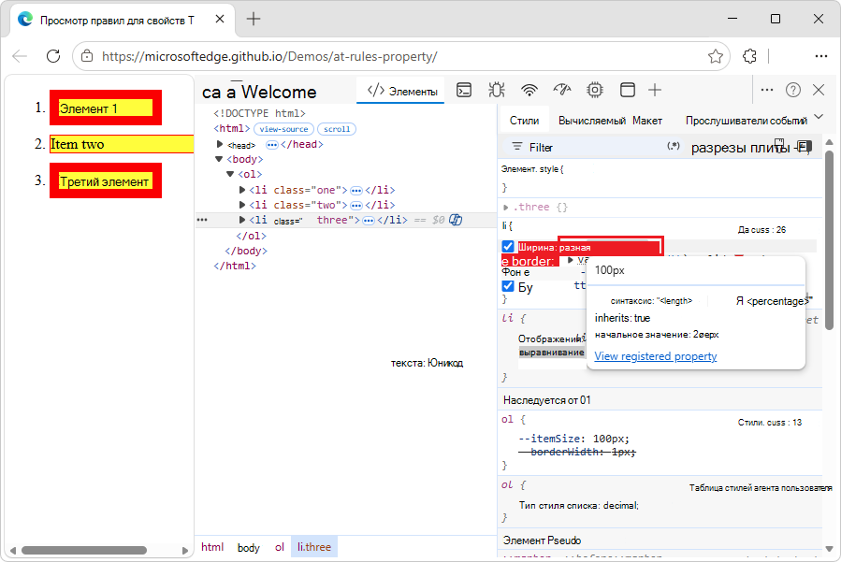Viewport: 841px width, 562px height.
Task: Click the regex toggle in Filter bar
Action: click(674, 146)
